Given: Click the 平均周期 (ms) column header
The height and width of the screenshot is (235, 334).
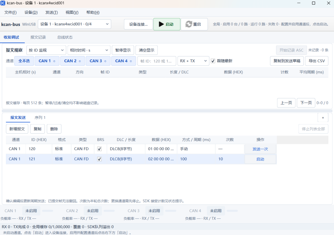Looking at the screenshot, I should point(312,72).
